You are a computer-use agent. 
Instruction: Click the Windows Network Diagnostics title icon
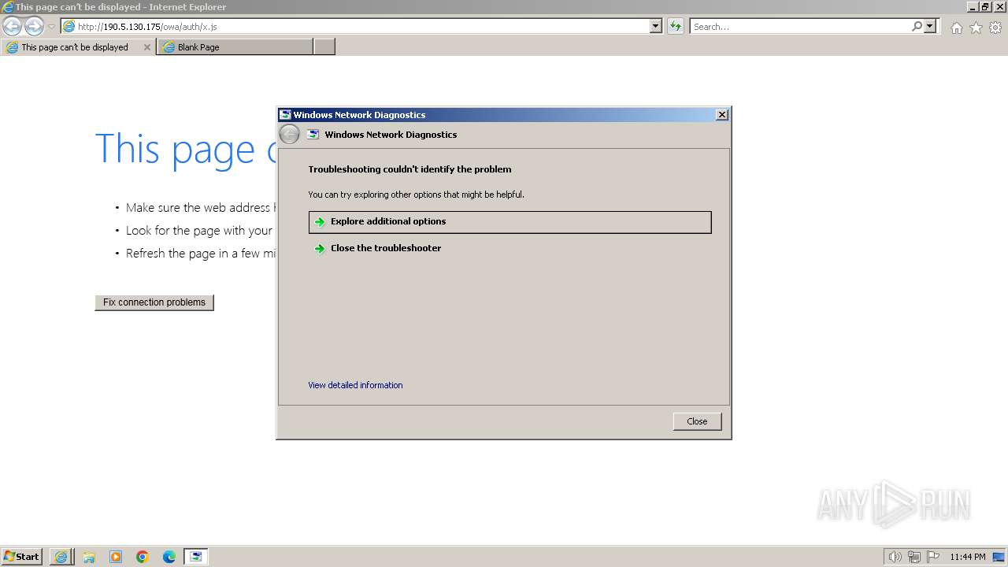click(285, 115)
